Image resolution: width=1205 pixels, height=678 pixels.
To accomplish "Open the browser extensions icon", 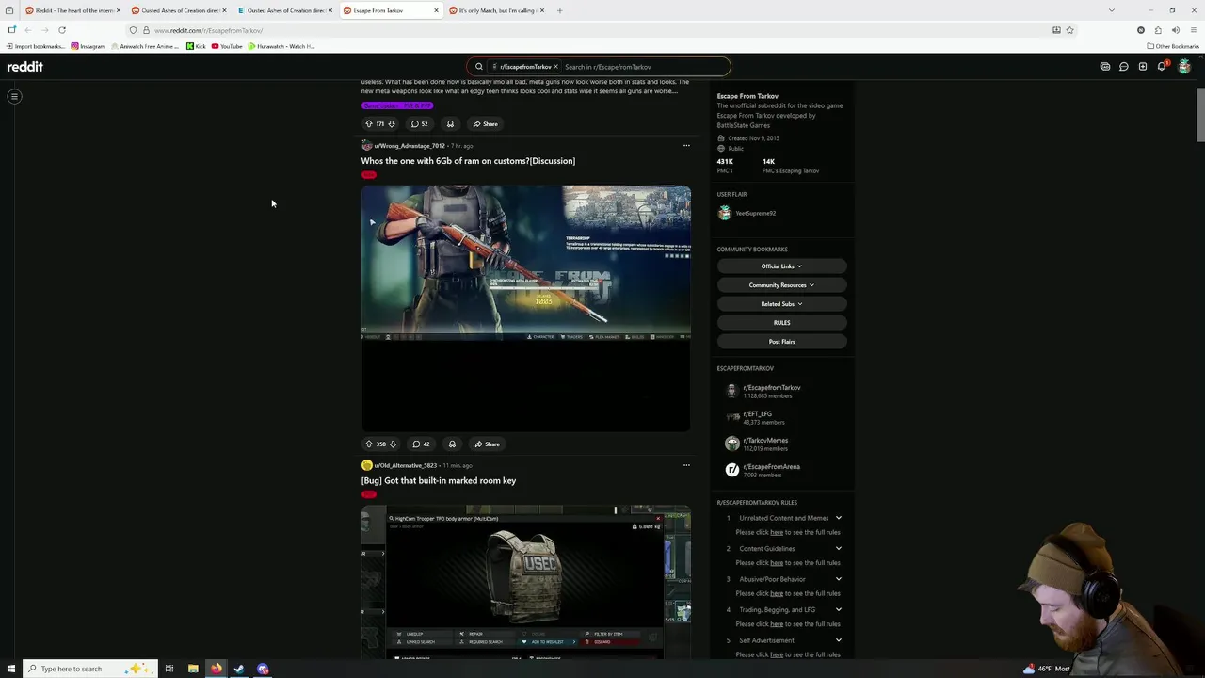I will 1158,30.
